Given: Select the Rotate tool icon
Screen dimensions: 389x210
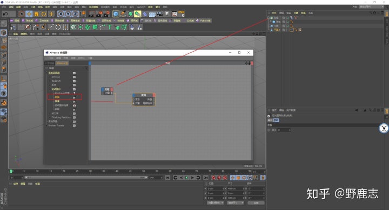Looking at the screenshot, I should [x=44, y=14].
